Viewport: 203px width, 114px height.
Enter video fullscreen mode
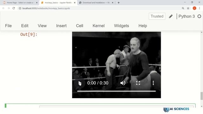[138, 83]
